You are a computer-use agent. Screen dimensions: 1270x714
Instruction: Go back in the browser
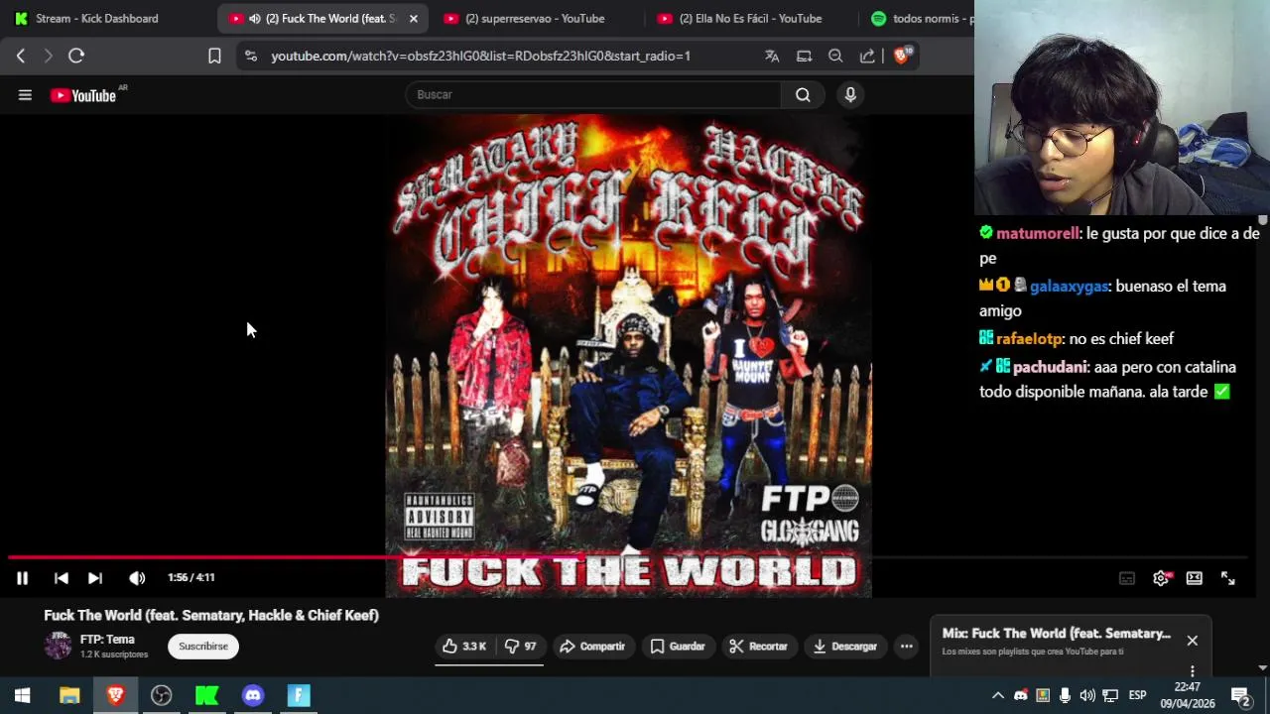tap(21, 57)
